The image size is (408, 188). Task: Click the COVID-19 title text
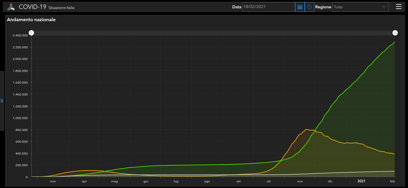click(33, 7)
